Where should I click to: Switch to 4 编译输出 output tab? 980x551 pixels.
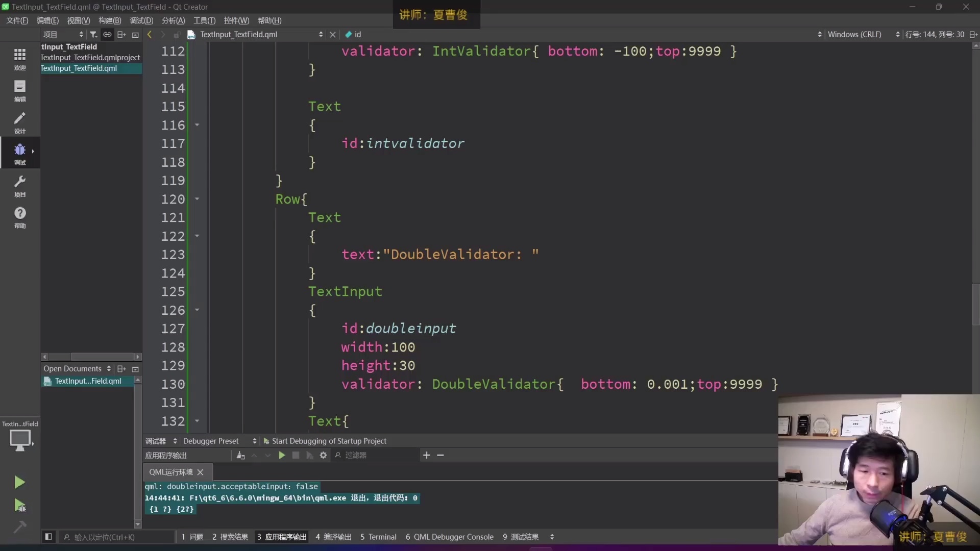[x=333, y=537]
